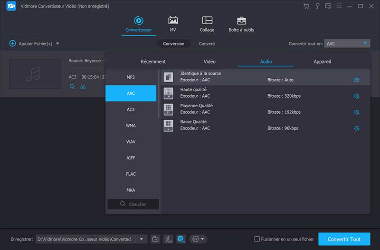380x250 pixels.
Task: Open the Enregistrer path dropdown
Action: coord(141,239)
